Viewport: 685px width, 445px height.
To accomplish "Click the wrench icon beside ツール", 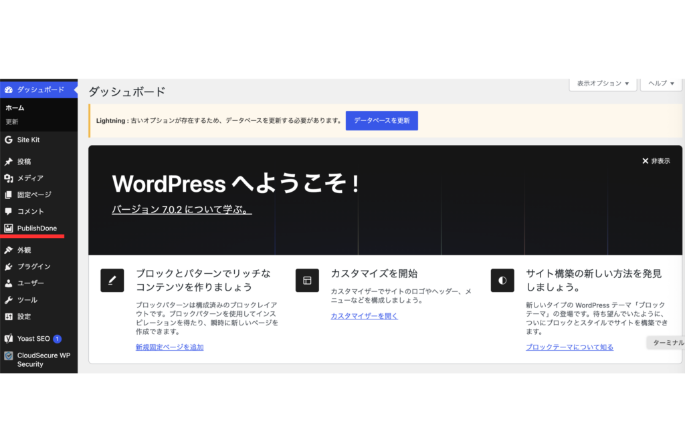I will [x=8, y=300].
